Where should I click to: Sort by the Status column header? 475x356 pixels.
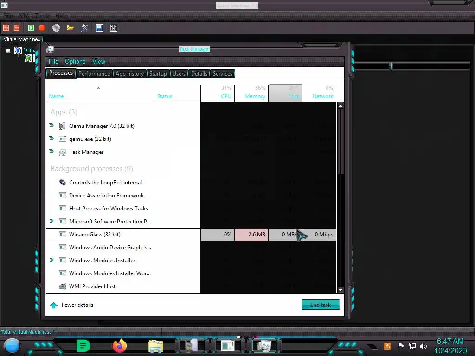click(x=177, y=93)
